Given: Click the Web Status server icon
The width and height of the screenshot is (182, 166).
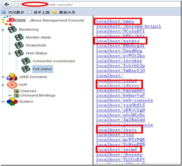Looking at the screenshot, I should pyautogui.click(x=19, y=53).
